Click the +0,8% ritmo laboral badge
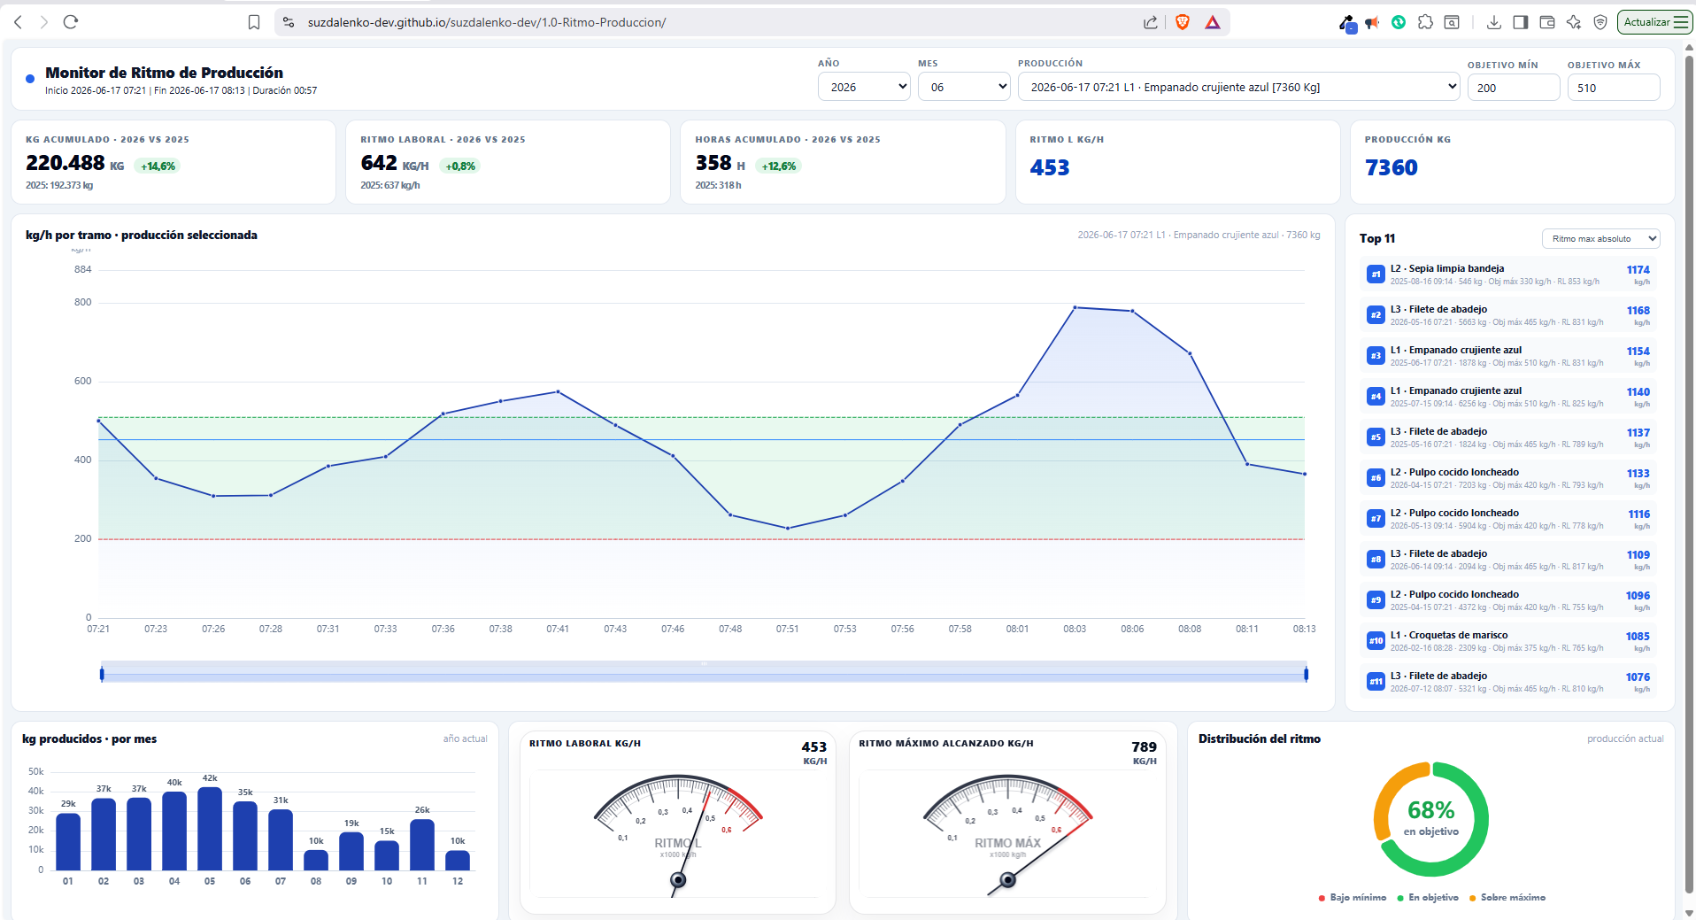This screenshot has width=1696, height=920. click(460, 166)
